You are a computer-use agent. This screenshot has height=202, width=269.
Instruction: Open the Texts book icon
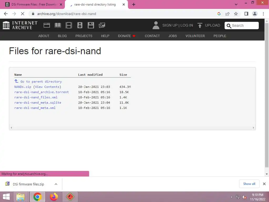tap(58, 25)
